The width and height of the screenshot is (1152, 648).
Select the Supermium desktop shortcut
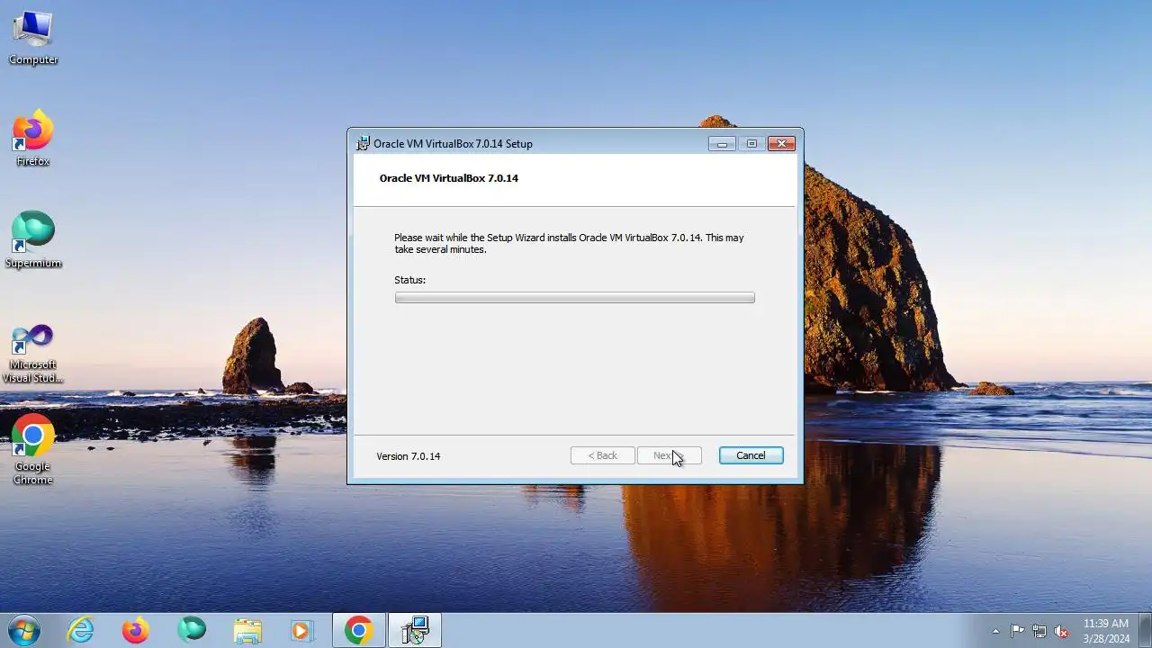click(x=33, y=240)
